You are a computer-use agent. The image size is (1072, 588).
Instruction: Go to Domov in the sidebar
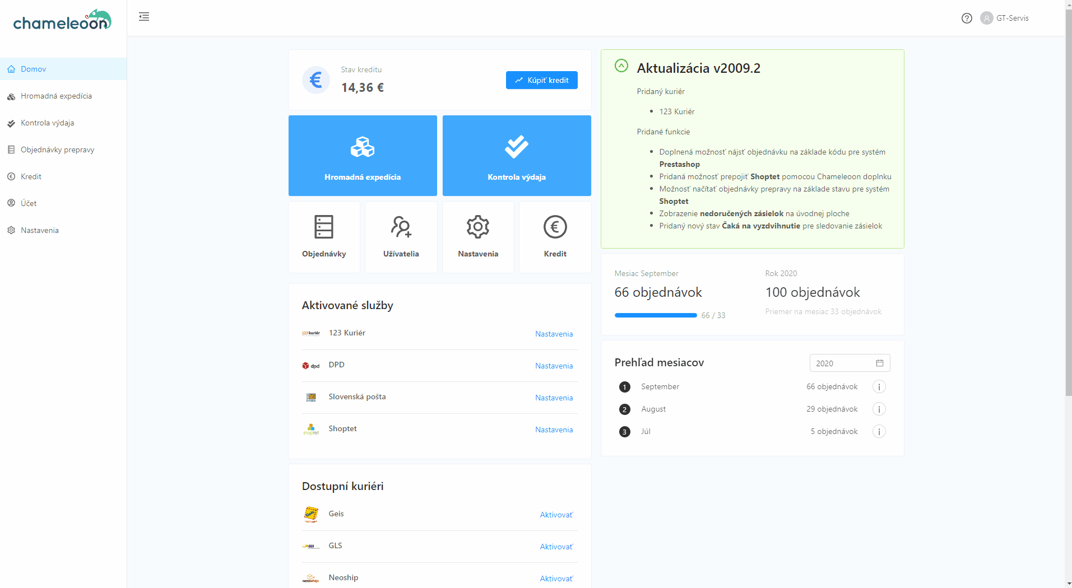(63, 69)
